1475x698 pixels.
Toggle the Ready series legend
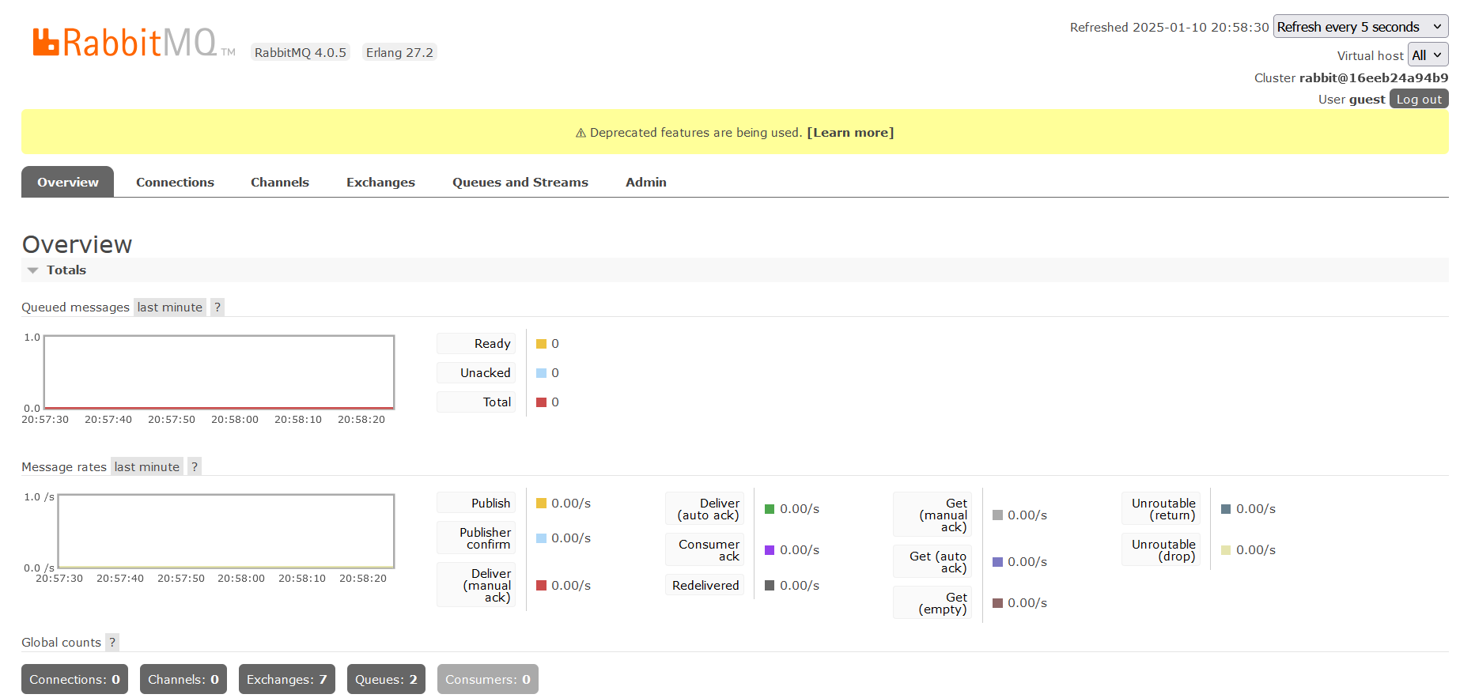(477, 344)
